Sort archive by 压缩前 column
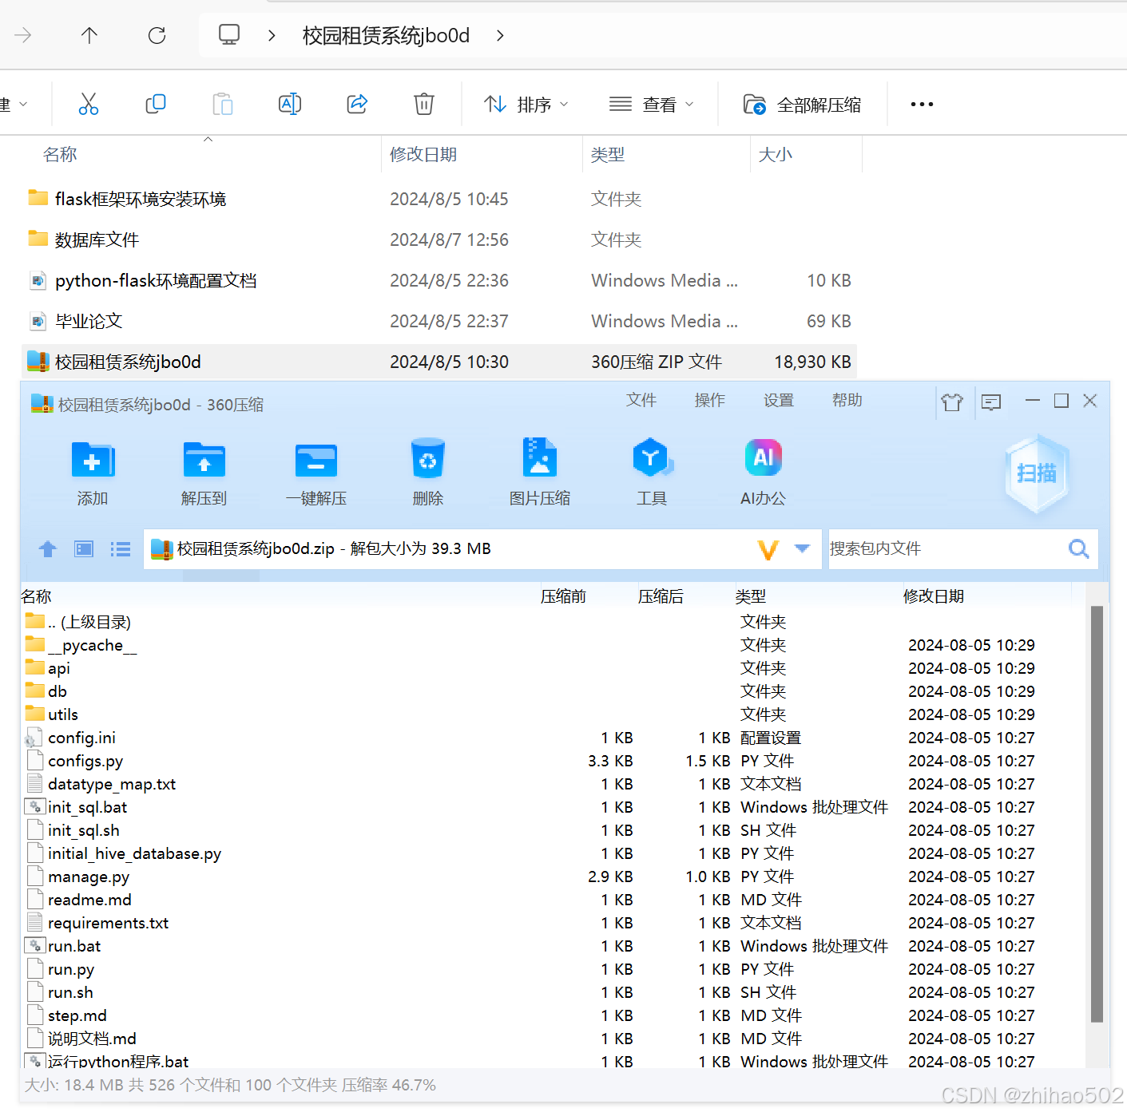 pyautogui.click(x=563, y=596)
